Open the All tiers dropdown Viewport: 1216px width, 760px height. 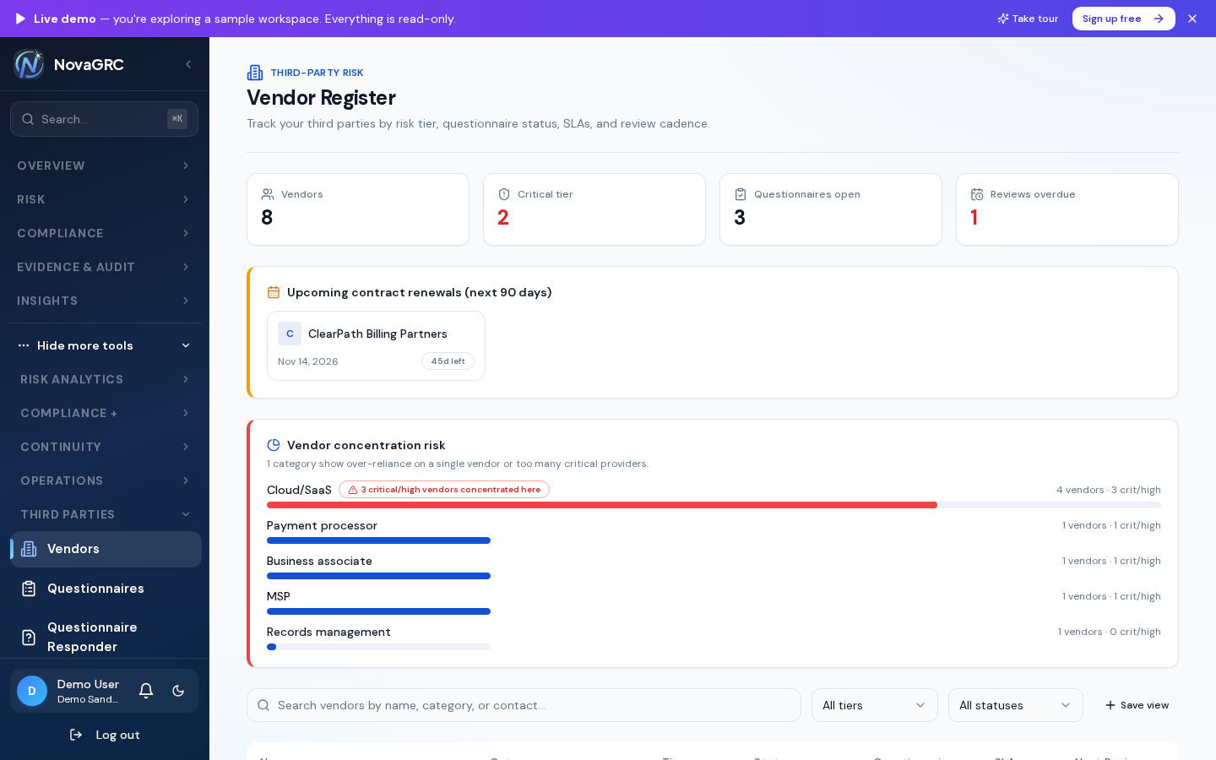pos(874,705)
